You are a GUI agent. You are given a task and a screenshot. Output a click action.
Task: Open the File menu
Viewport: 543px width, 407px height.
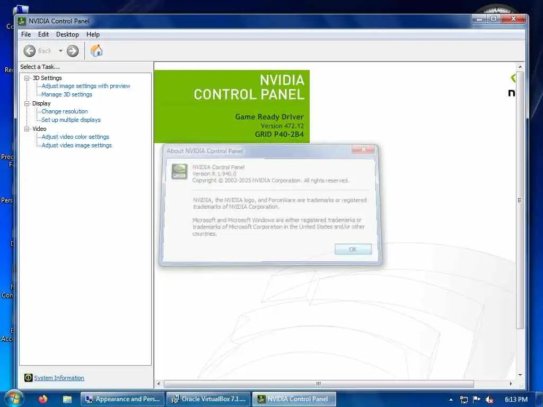(x=26, y=34)
